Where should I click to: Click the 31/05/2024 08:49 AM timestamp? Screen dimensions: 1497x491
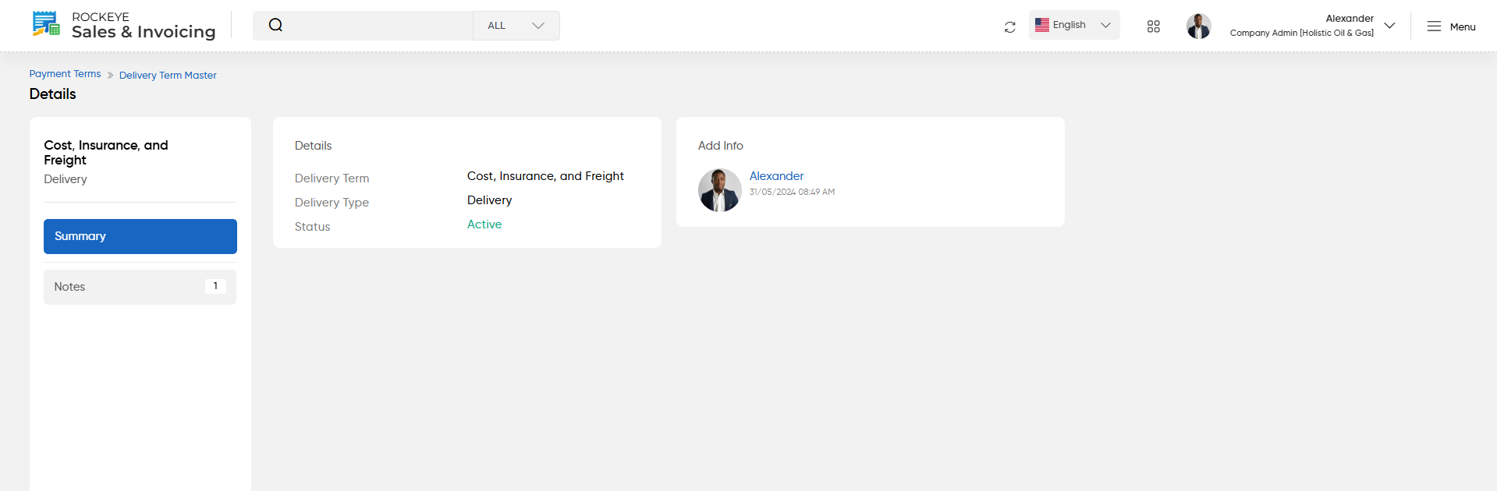pos(792,192)
